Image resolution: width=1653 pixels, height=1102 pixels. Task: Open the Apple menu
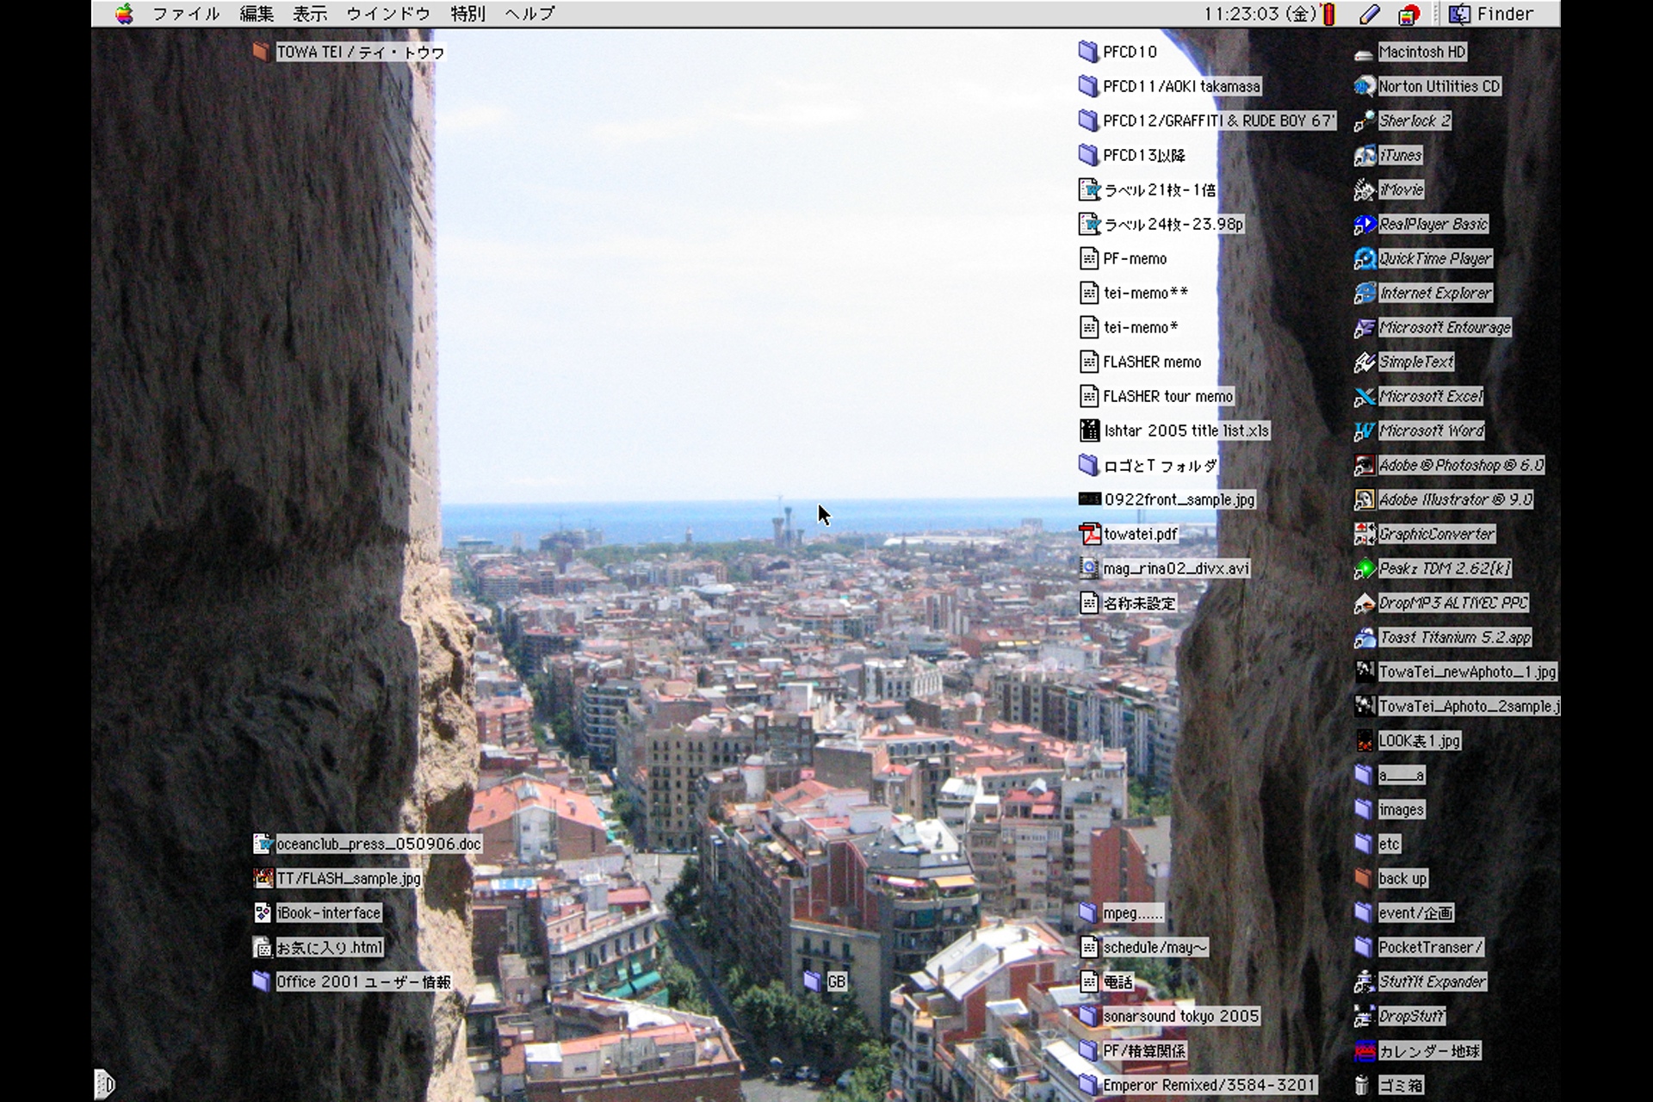pyautogui.click(x=124, y=14)
